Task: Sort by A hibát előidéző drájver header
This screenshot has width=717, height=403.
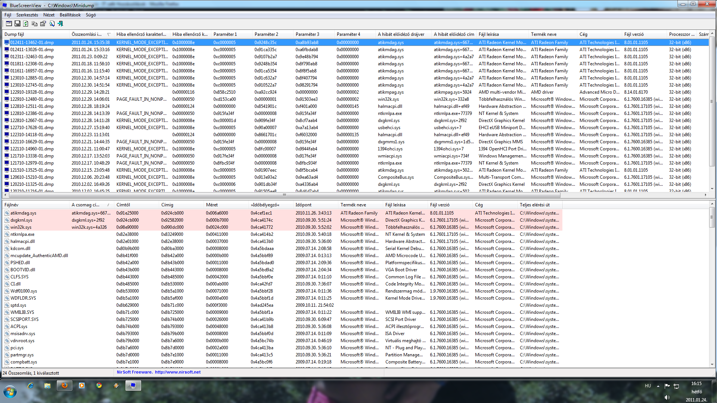Action: coord(404,34)
